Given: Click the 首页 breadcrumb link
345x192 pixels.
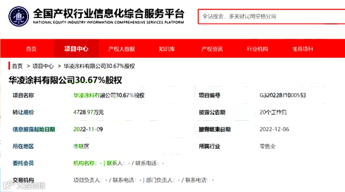Looking at the screenshot, I should pyautogui.click(x=18, y=66).
